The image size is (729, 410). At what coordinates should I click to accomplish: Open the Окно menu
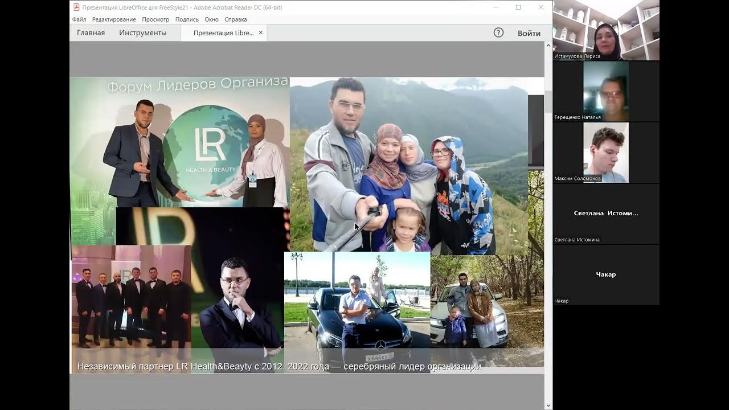(211, 19)
